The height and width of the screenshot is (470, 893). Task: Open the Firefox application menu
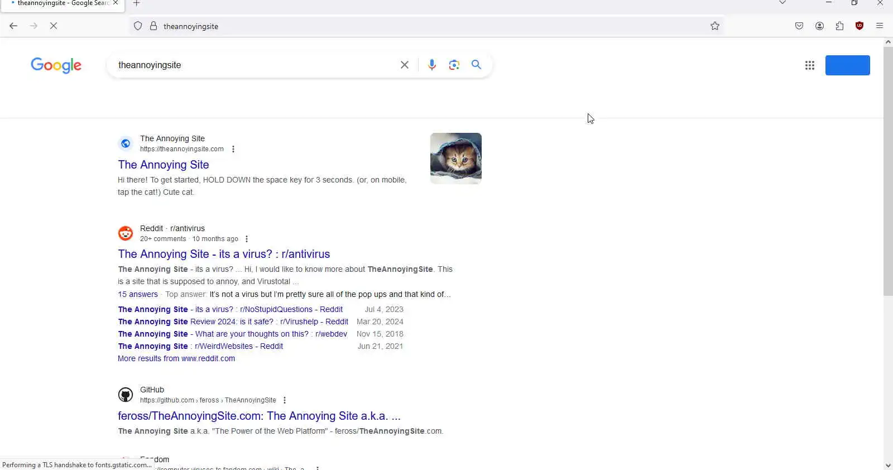point(880,26)
